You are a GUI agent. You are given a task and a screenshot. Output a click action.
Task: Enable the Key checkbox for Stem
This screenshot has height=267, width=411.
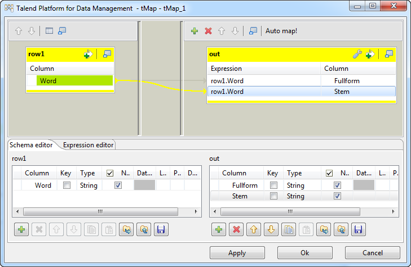pyautogui.click(x=273, y=196)
